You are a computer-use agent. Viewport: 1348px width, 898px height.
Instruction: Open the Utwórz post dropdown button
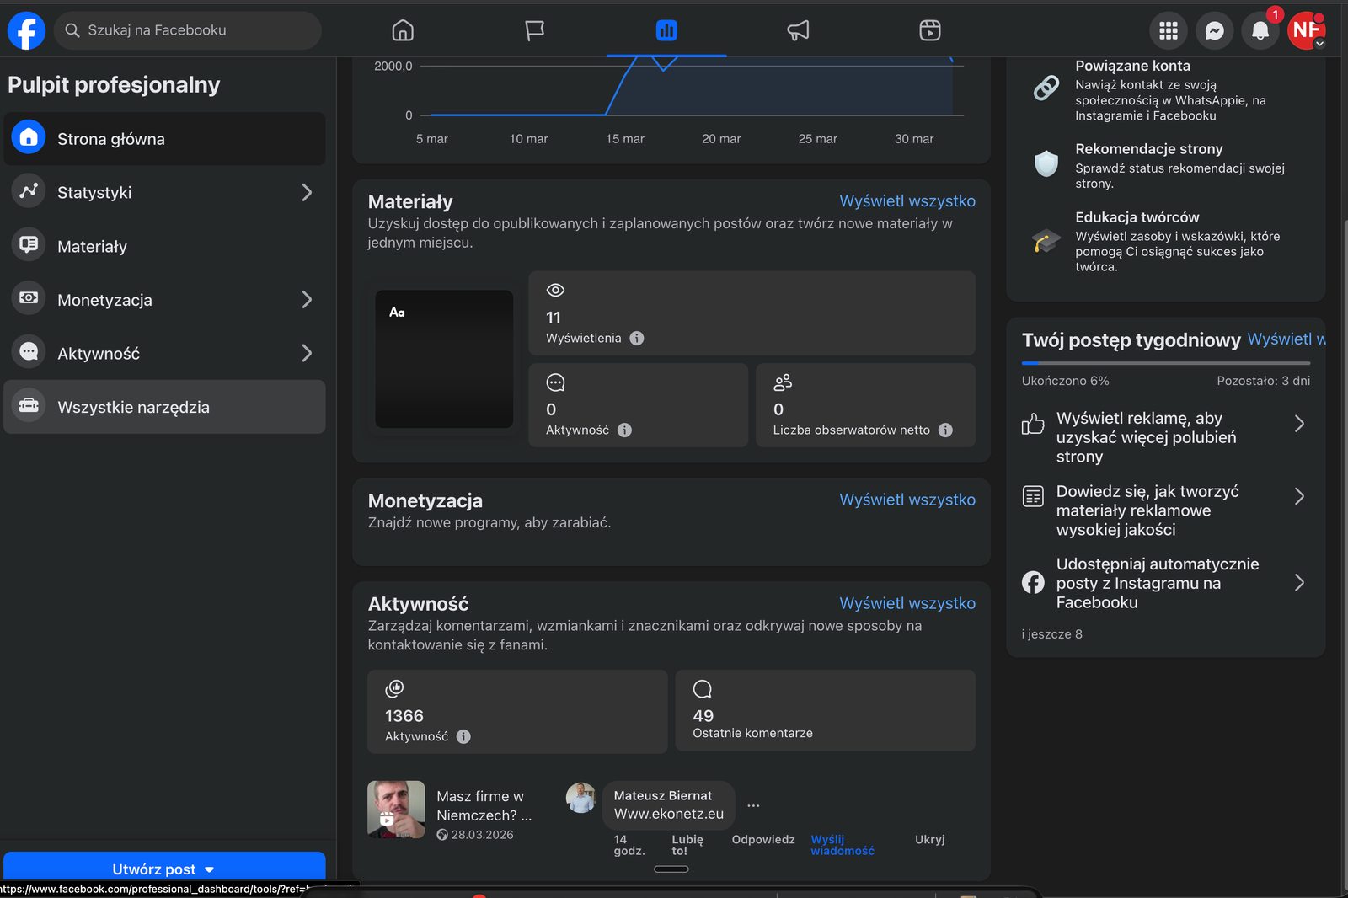pos(164,869)
